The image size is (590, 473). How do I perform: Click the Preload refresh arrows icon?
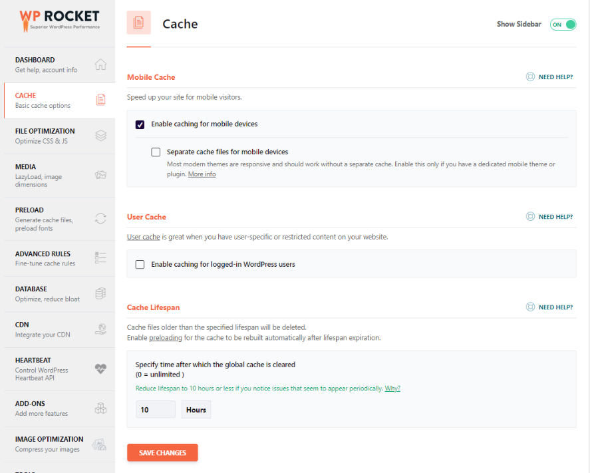100,218
